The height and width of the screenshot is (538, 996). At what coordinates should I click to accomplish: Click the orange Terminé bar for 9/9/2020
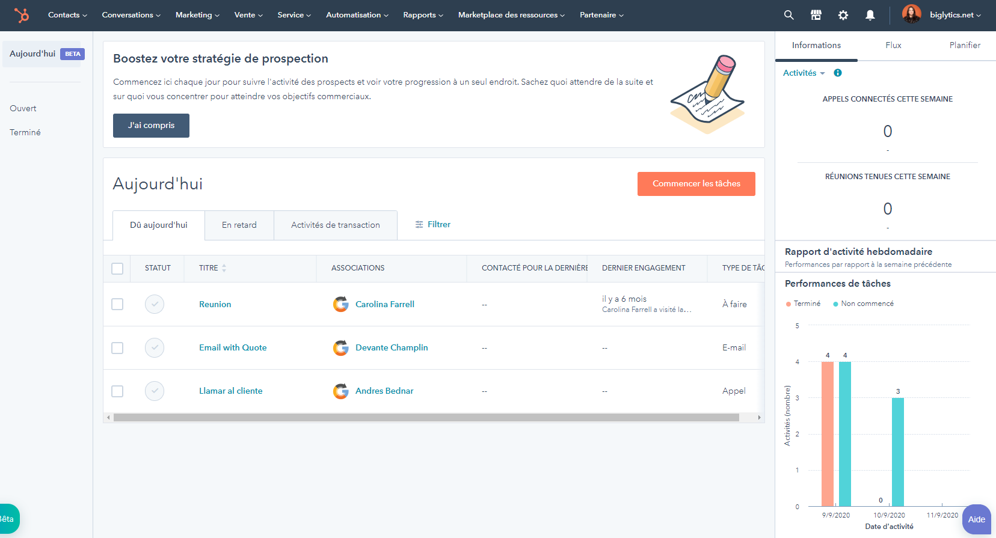828,433
